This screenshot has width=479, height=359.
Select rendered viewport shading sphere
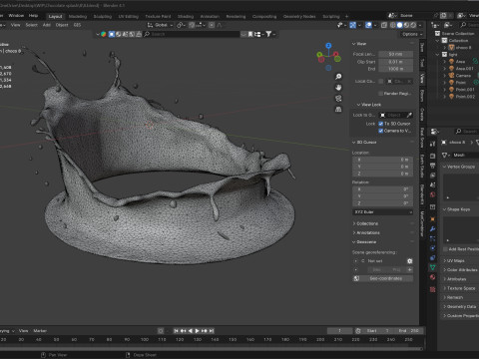click(413, 25)
